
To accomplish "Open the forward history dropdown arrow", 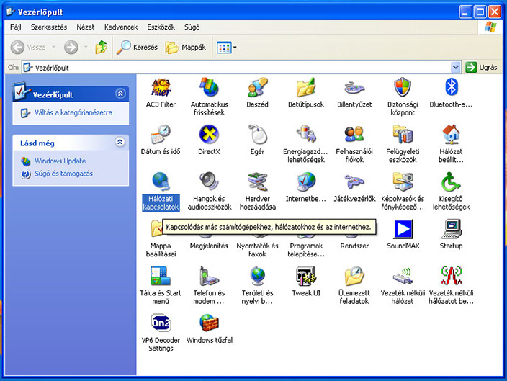I will coord(86,48).
